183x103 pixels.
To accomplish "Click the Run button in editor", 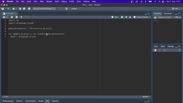I will coord(115,17).
